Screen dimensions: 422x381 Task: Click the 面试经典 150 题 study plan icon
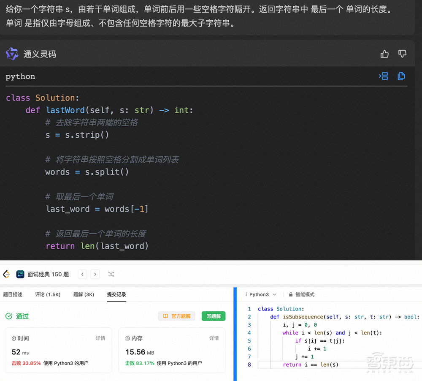tap(20, 274)
